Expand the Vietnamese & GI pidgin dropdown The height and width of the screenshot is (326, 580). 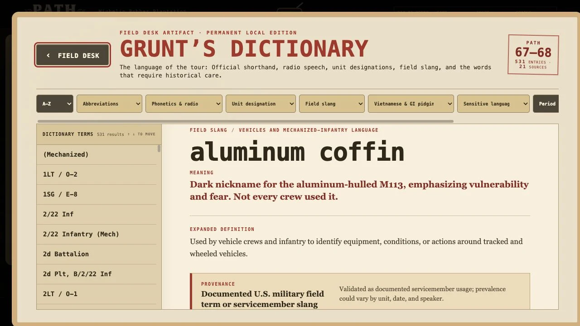(411, 104)
